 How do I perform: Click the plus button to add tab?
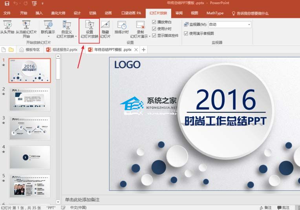tap(143, 50)
